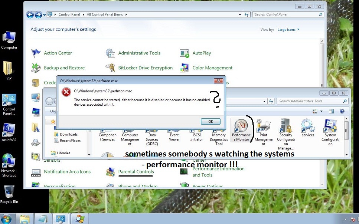Select Control Panel desktop shortcut

click(x=9, y=105)
